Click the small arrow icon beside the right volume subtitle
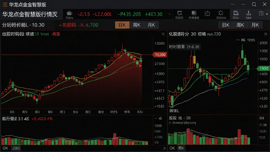 click(170, 123)
